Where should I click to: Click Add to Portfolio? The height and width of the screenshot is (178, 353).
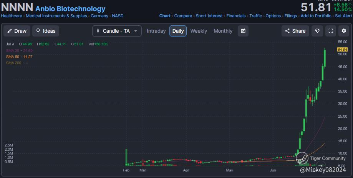[316, 16]
